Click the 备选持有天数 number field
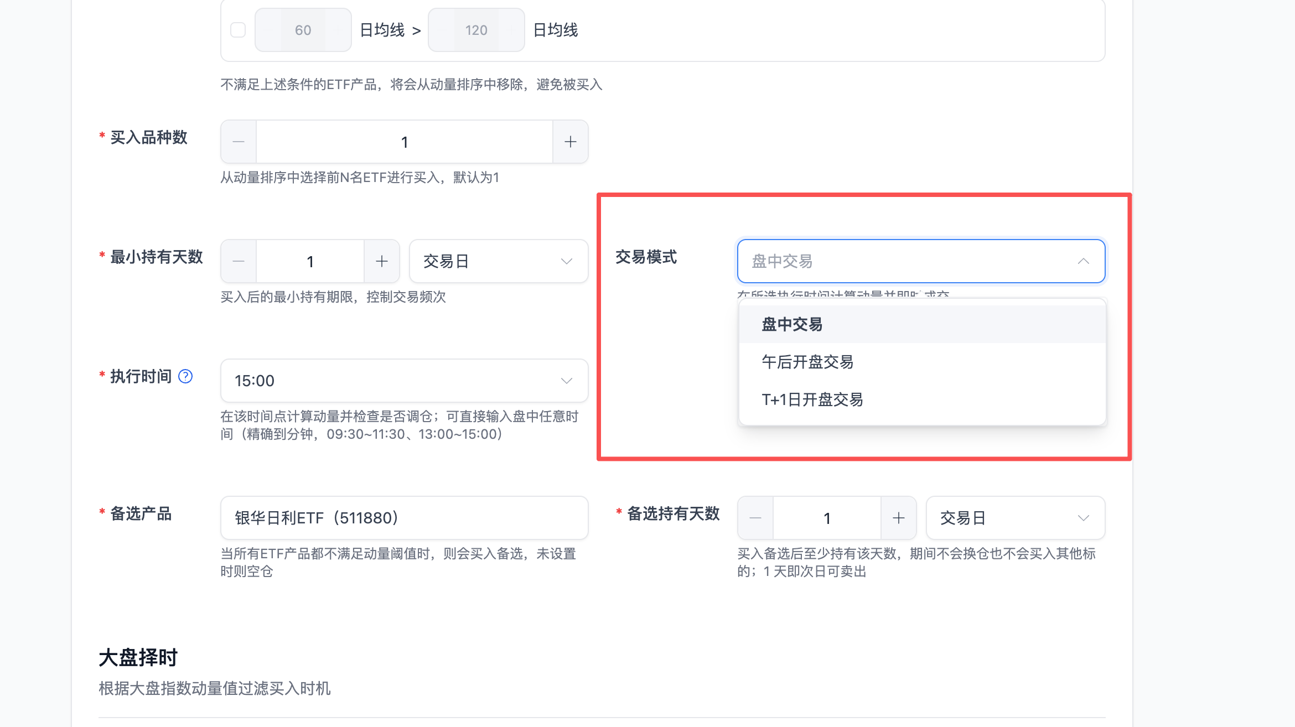 click(x=827, y=518)
